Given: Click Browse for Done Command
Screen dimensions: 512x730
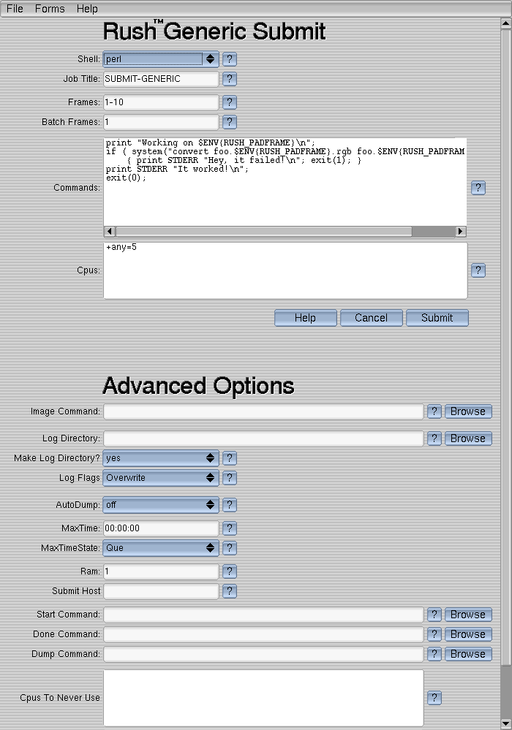Looking at the screenshot, I should pos(468,634).
